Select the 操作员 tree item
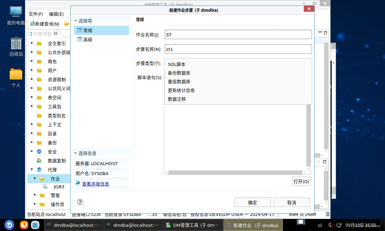 pyautogui.click(x=57, y=205)
